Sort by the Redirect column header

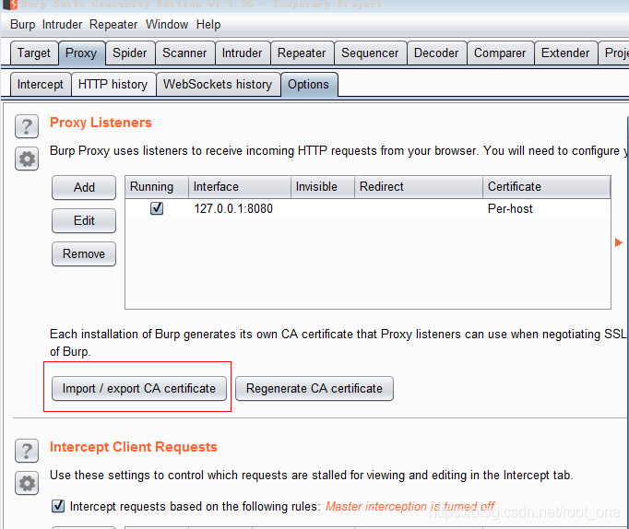tap(419, 187)
